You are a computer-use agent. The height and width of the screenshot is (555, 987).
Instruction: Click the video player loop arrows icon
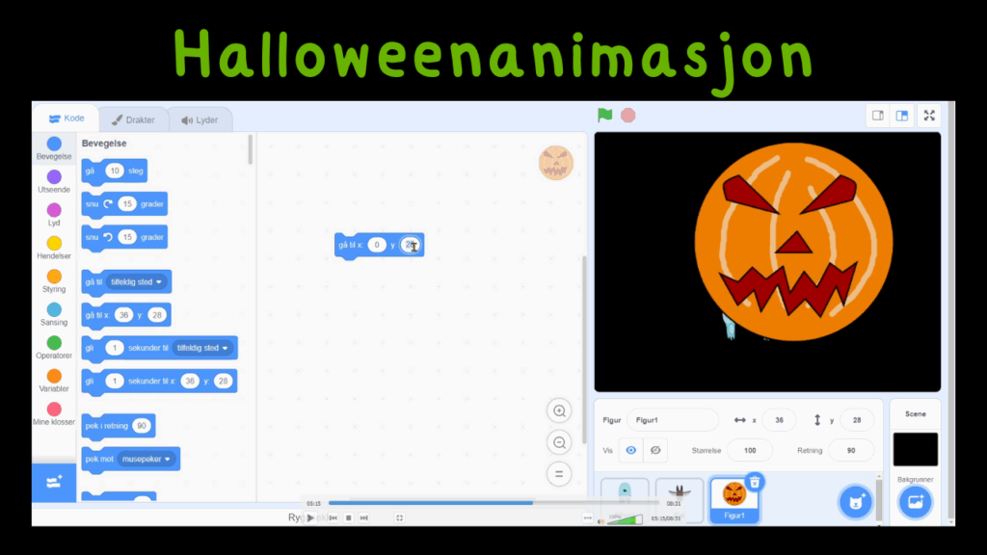tap(587, 517)
